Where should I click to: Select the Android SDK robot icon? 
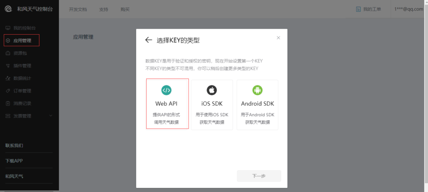[x=257, y=90]
